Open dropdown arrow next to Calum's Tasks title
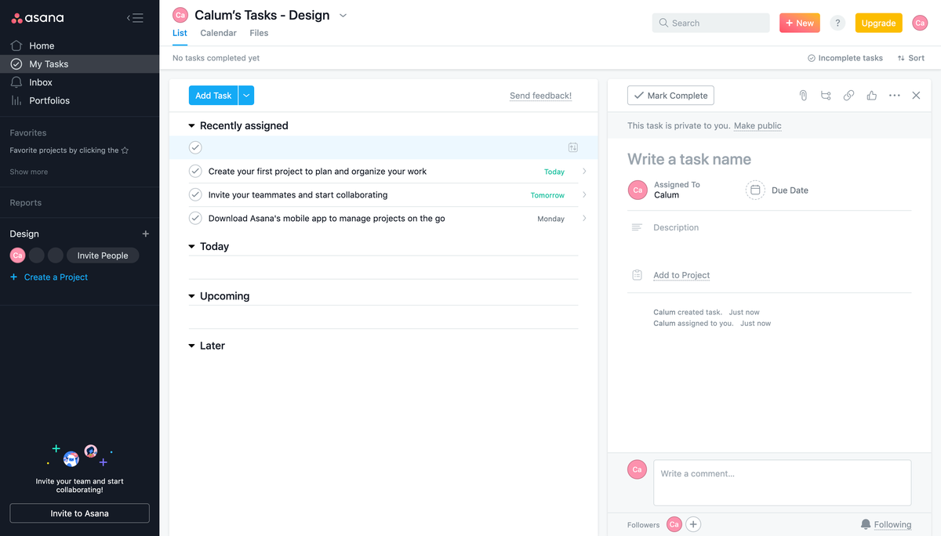 pos(343,16)
